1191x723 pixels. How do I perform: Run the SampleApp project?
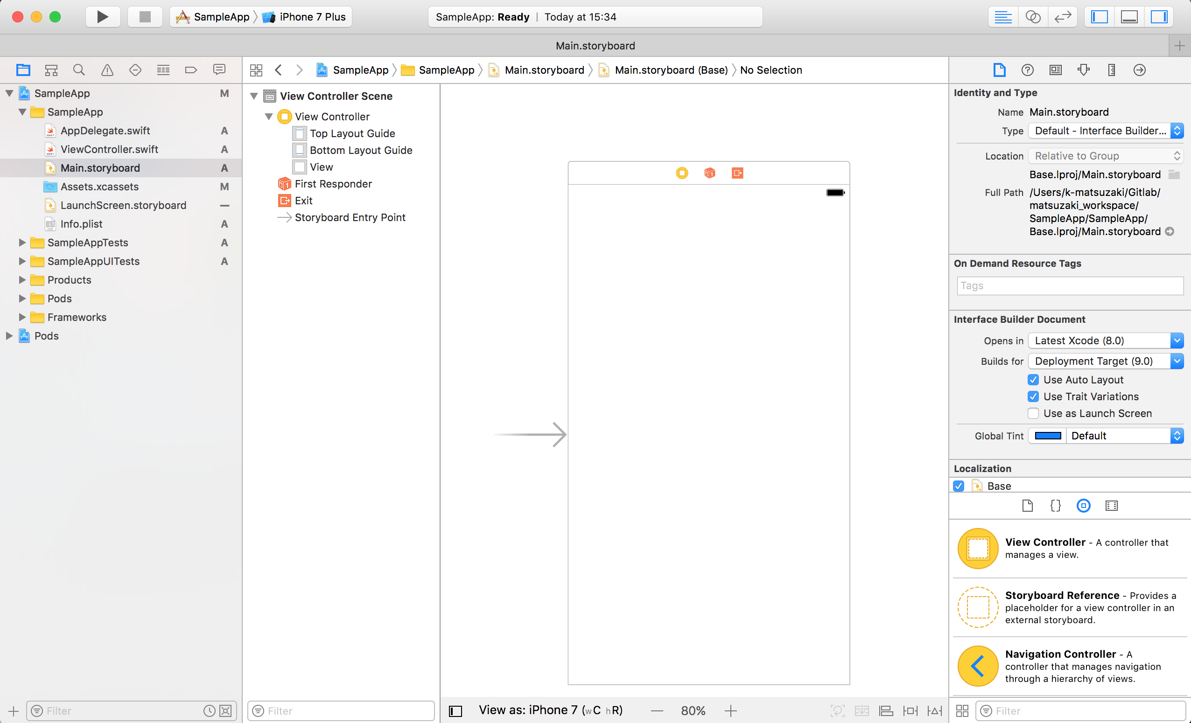click(103, 16)
